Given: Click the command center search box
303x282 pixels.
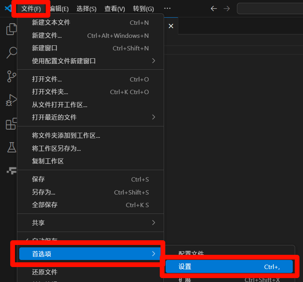Looking at the screenshot, I should 270,9.
